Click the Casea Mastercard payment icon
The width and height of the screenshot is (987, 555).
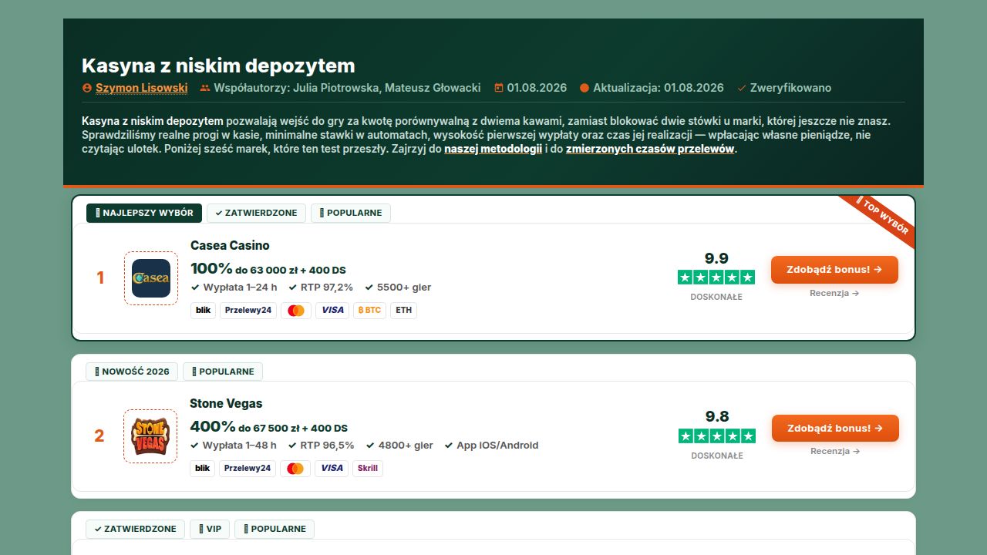(296, 311)
